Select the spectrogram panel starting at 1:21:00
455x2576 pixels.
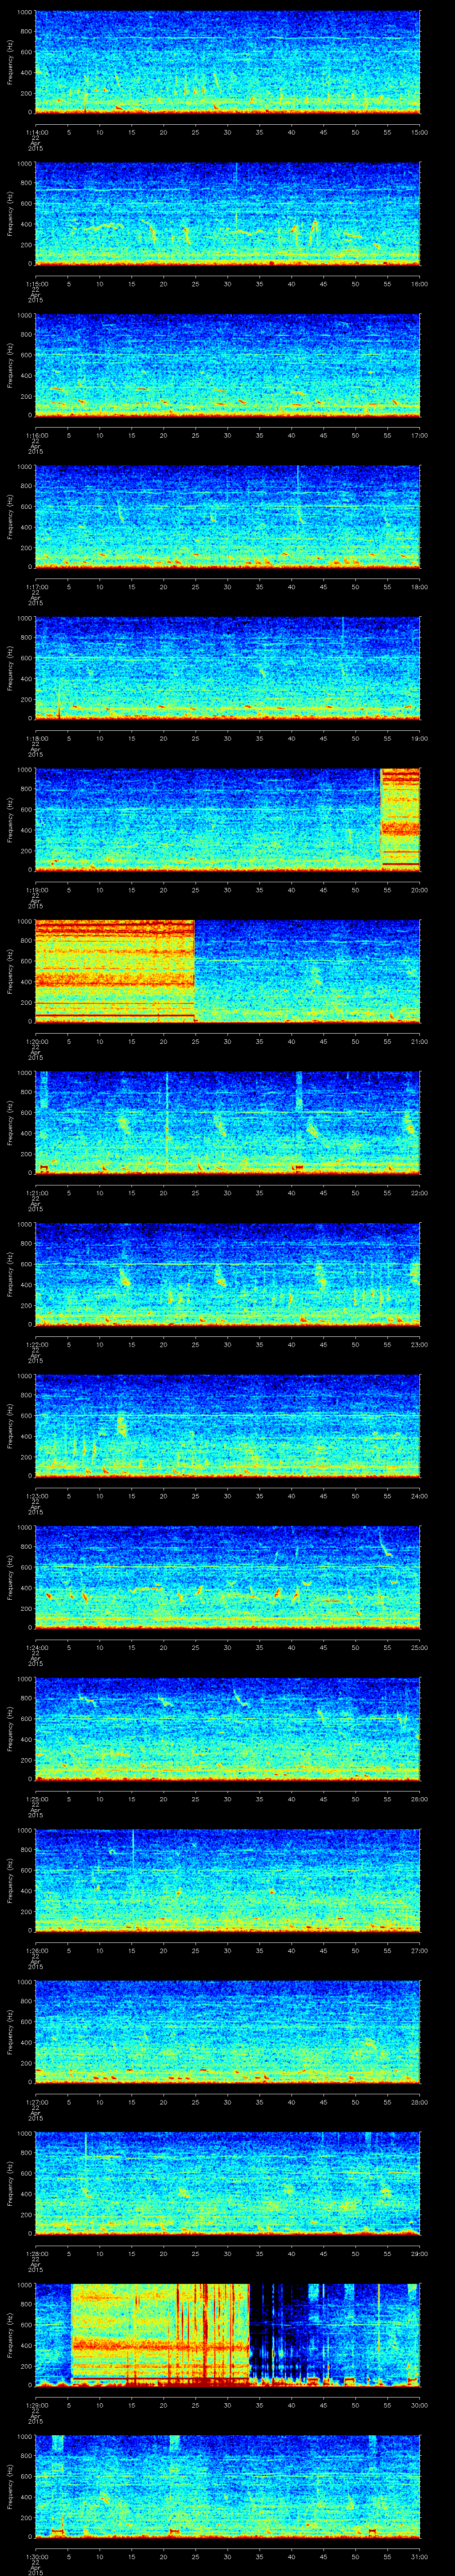(x=227, y=1123)
